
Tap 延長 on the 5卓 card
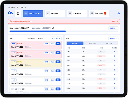(52, 71)
